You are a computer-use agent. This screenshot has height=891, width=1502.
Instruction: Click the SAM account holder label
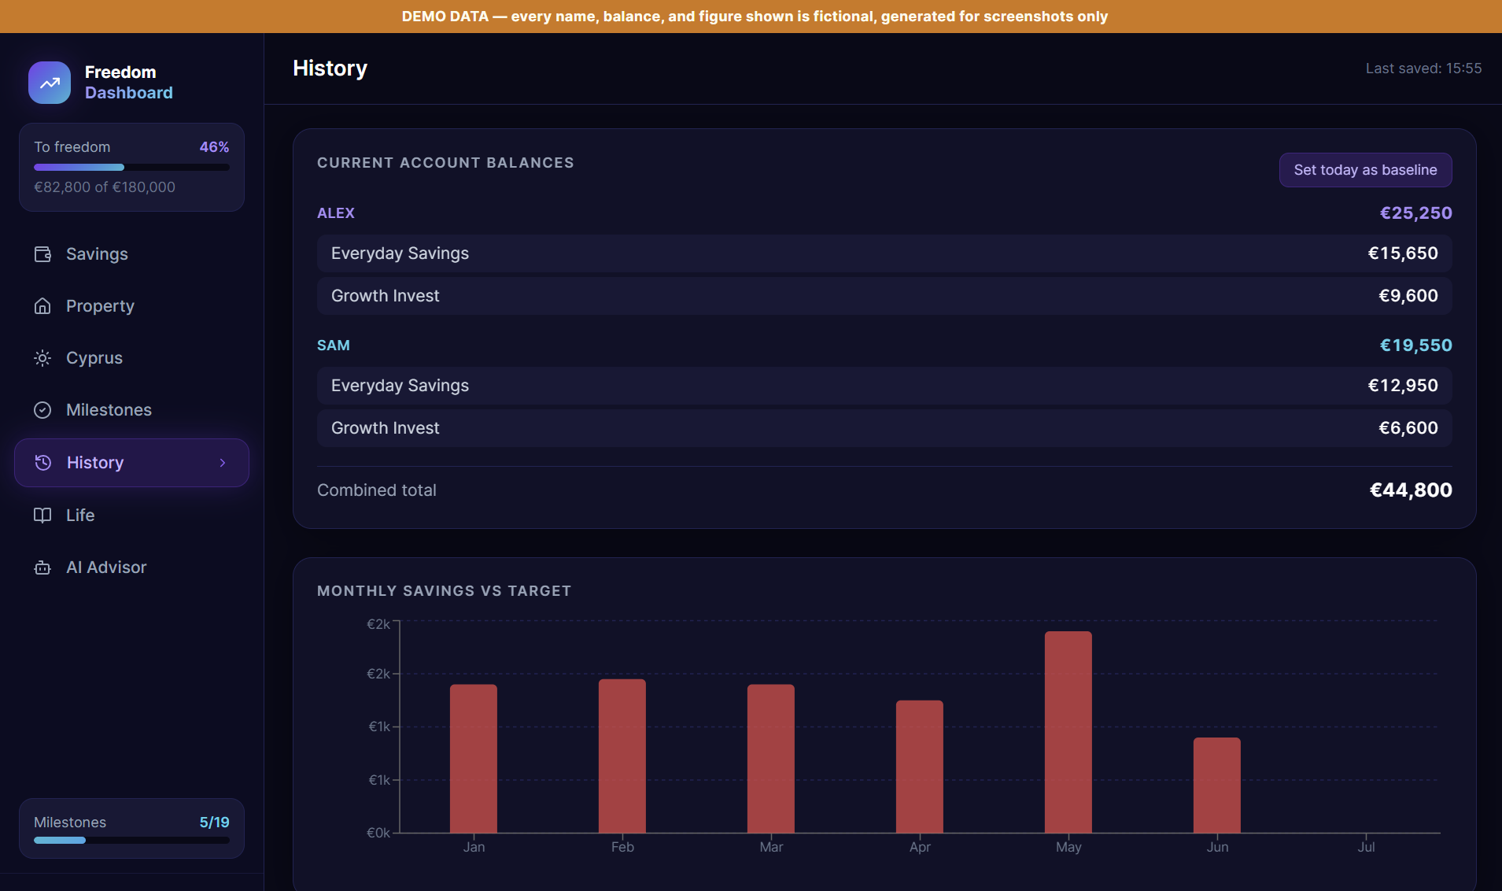pyautogui.click(x=334, y=346)
